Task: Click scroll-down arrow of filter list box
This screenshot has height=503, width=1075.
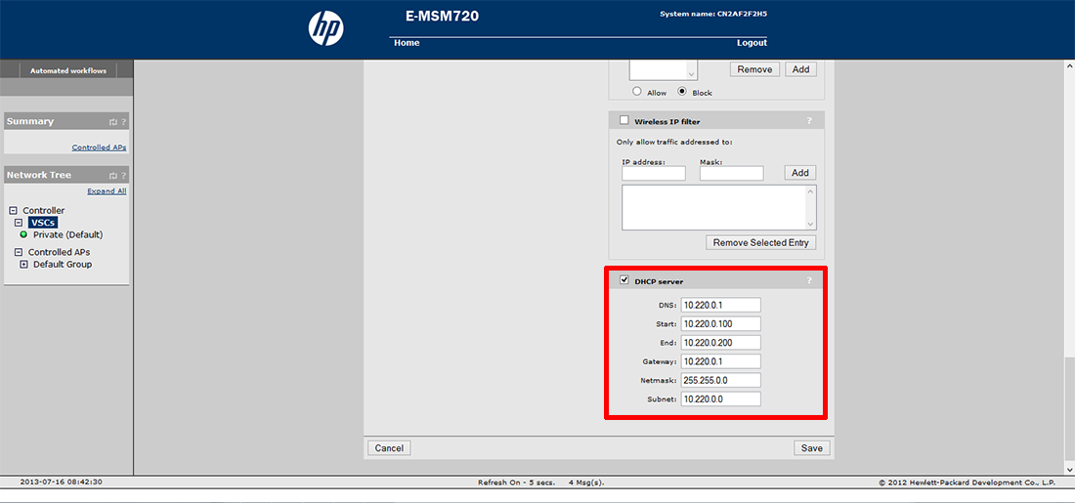Action: click(x=811, y=225)
